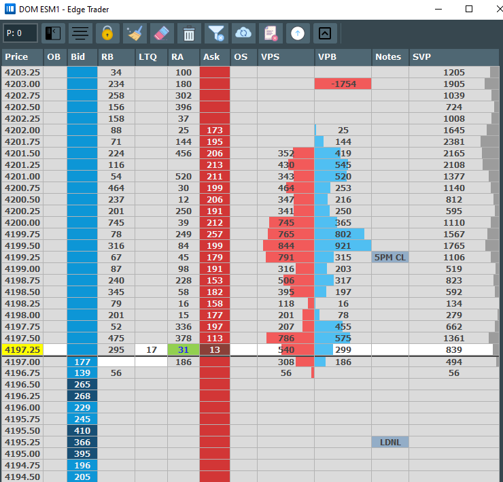The height and width of the screenshot is (482, 503).
Task: Click the center lines alignment icon
Action: click(80, 33)
